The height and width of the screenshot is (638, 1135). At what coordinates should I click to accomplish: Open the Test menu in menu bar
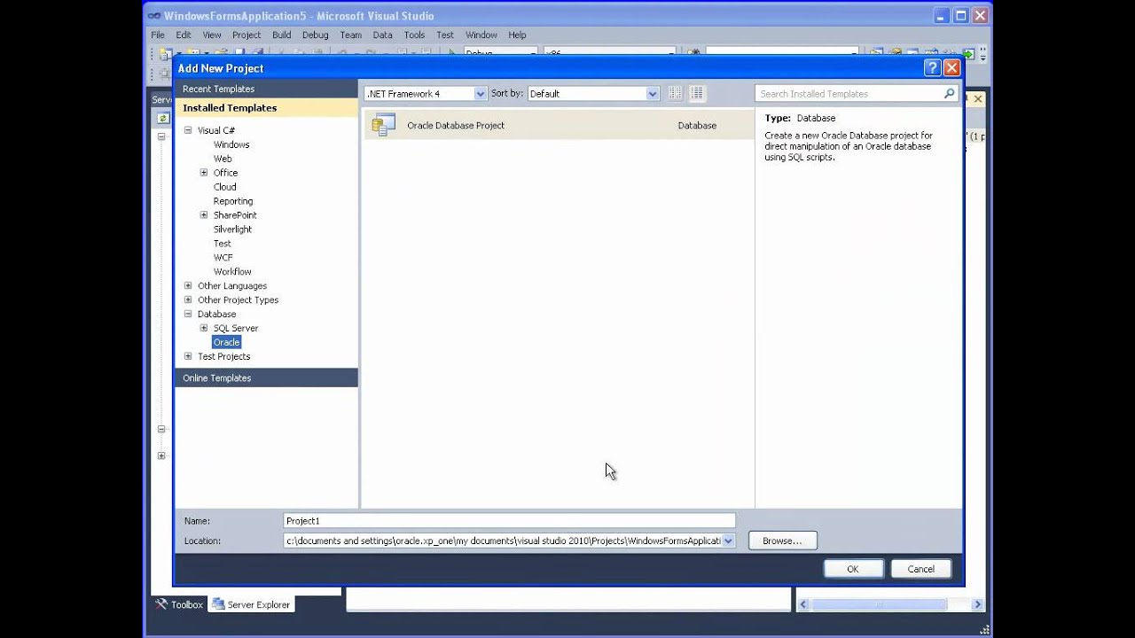point(445,35)
